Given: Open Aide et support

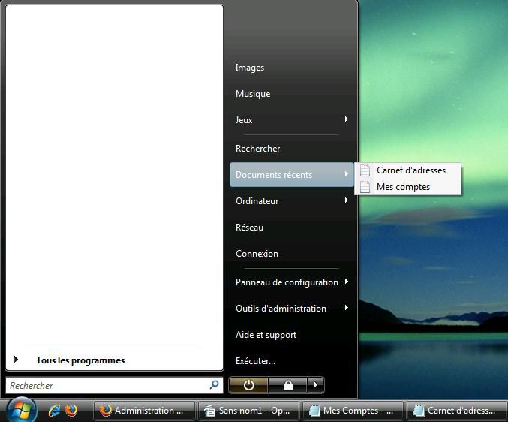Looking at the screenshot, I should pyautogui.click(x=266, y=335).
